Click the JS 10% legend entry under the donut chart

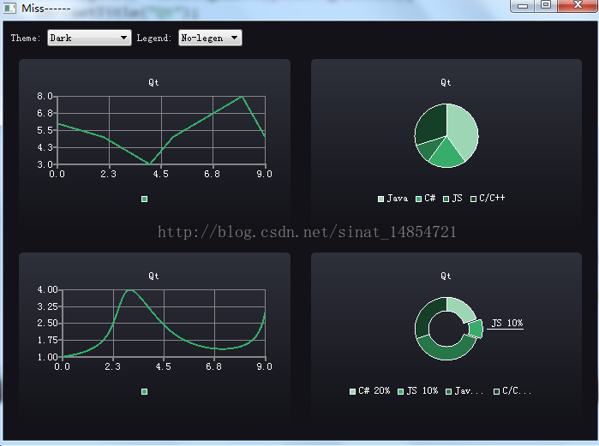pyautogui.click(x=418, y=391)
